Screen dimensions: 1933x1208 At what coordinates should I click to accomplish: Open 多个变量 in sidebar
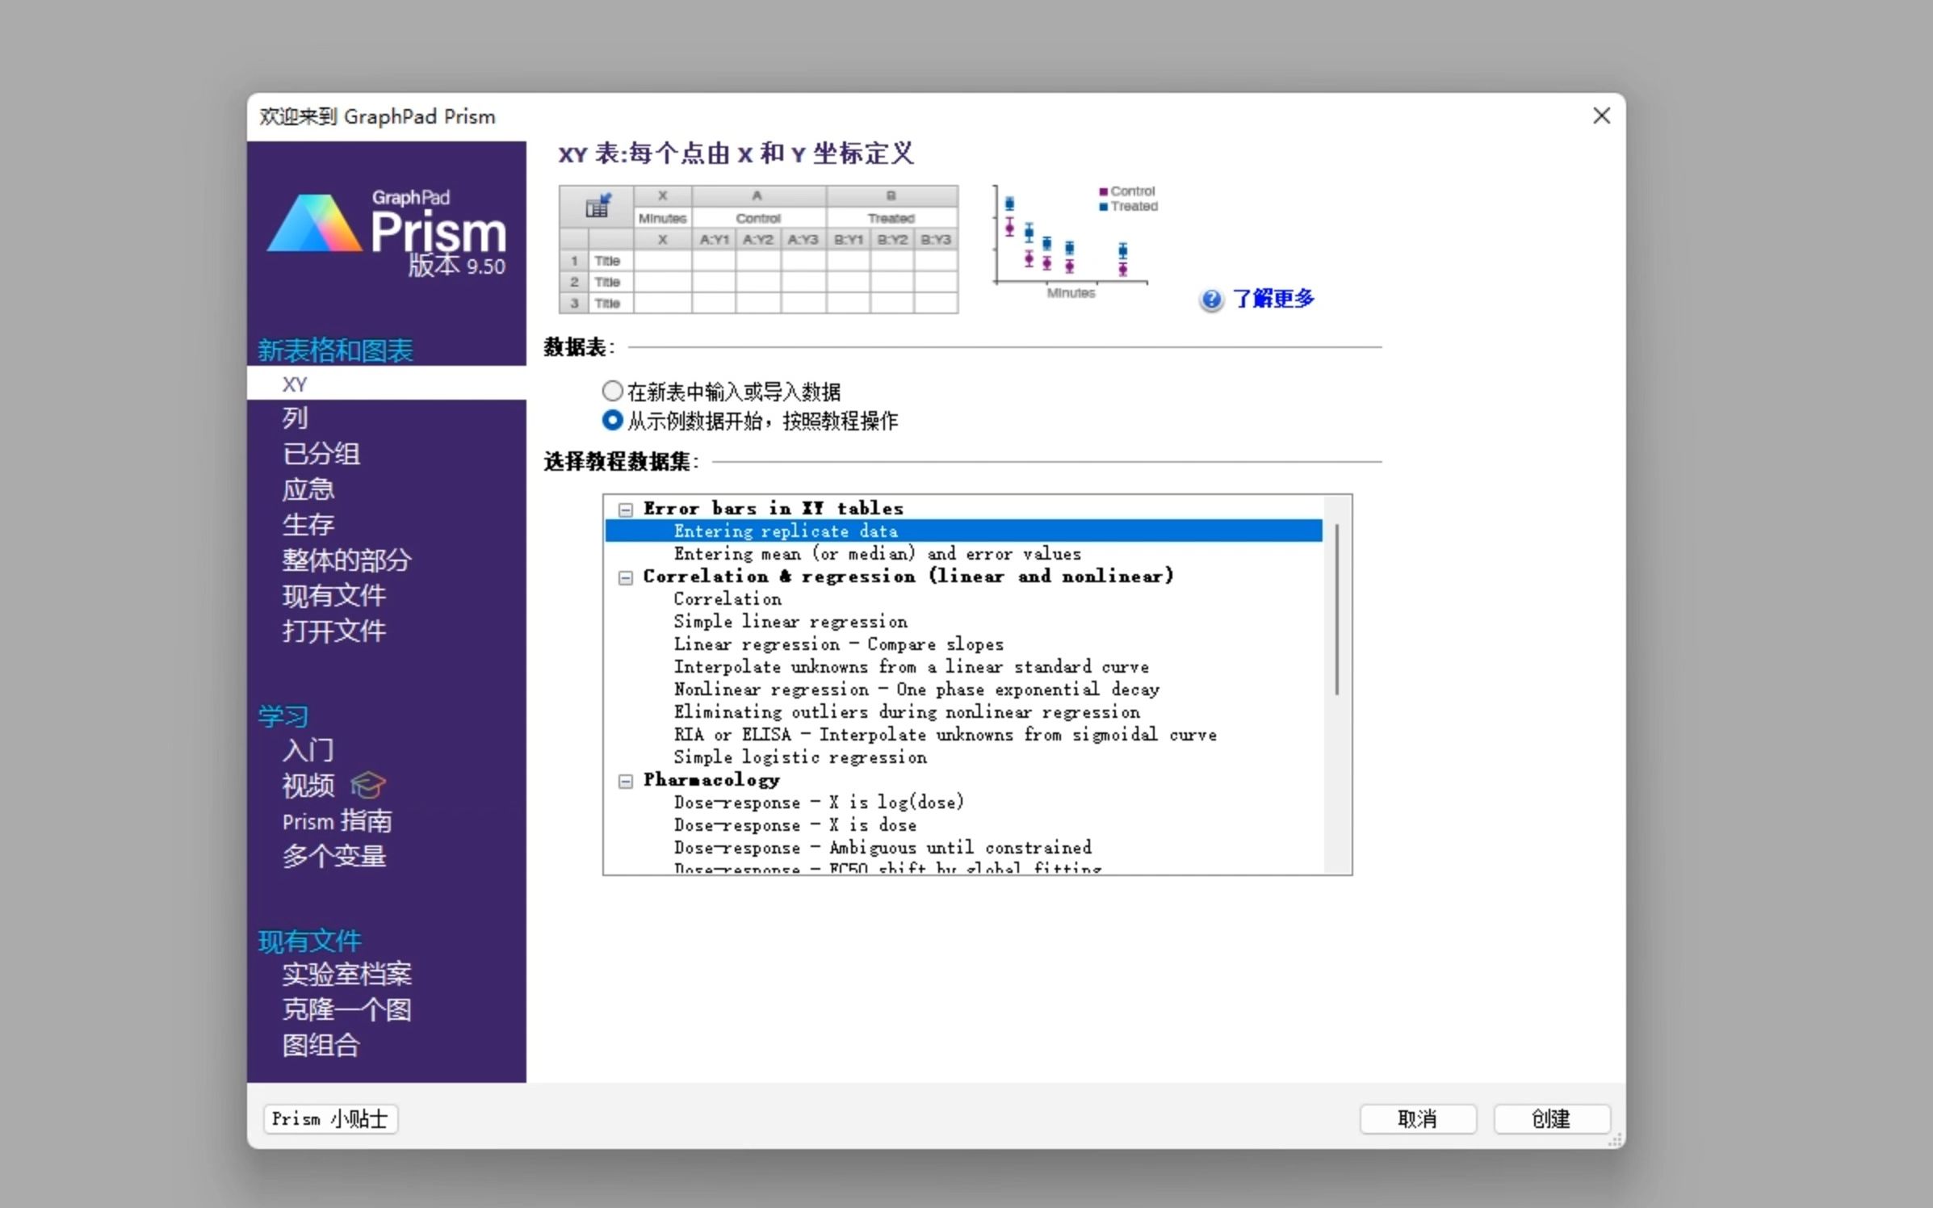[x=333, y=857]
